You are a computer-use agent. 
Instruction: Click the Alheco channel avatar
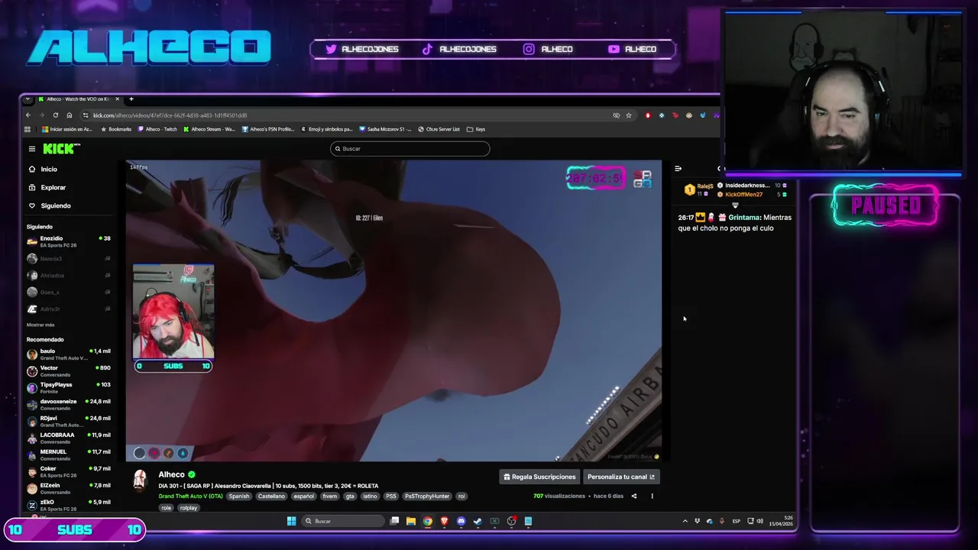tap(140, 480)
